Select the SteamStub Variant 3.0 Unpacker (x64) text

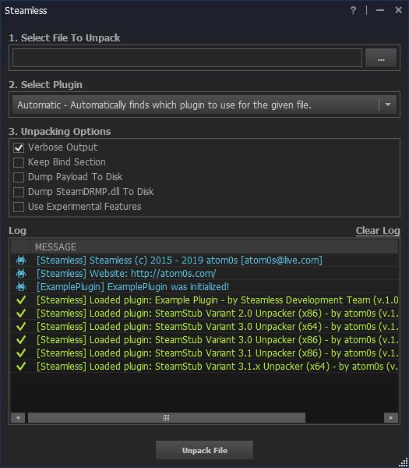point(217,327)
